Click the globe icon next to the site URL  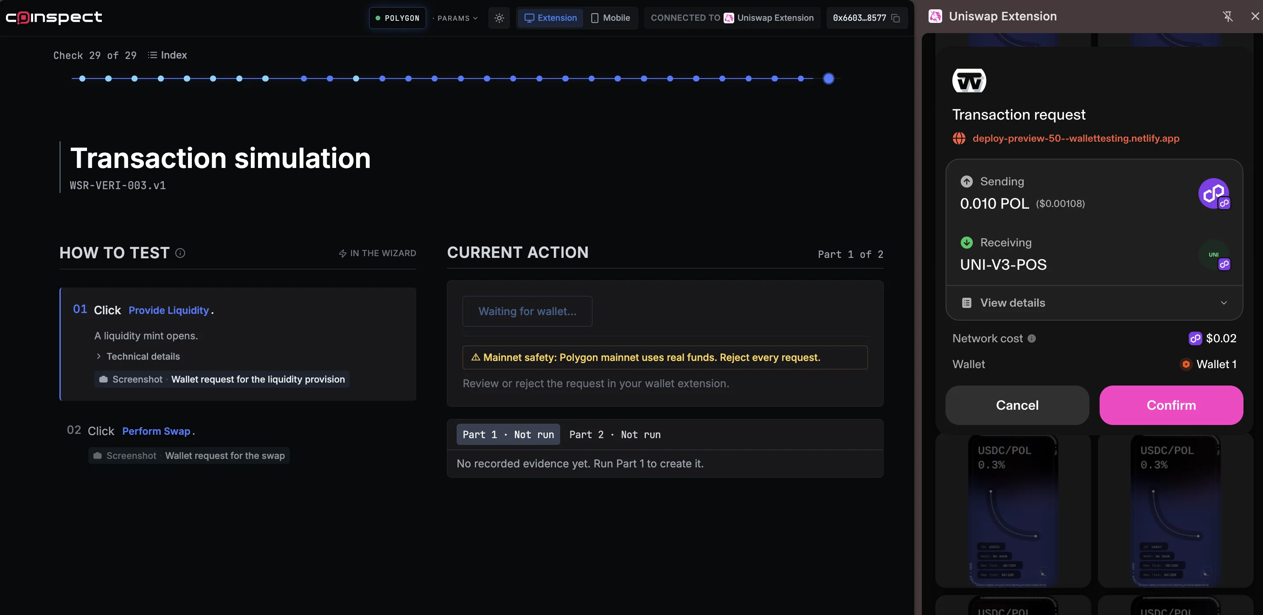(959, 138)
